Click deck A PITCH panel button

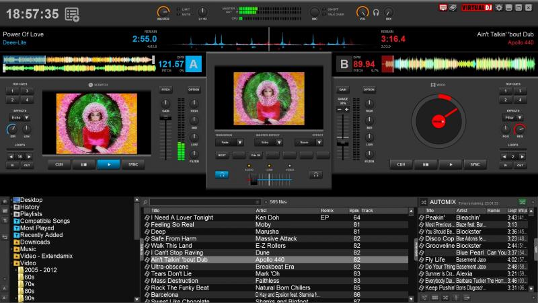(165, 90)
